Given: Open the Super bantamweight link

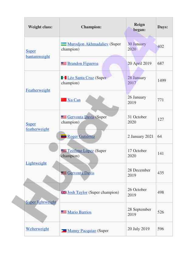Looking at the screenshot, I should [38, 54].
